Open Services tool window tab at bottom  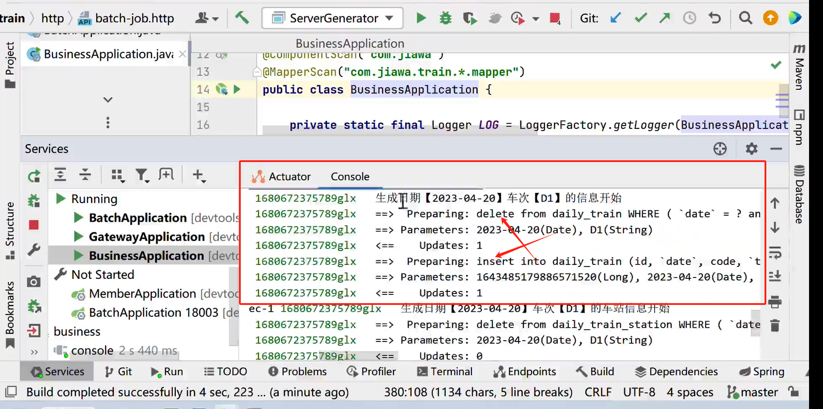tap(57, 372)
